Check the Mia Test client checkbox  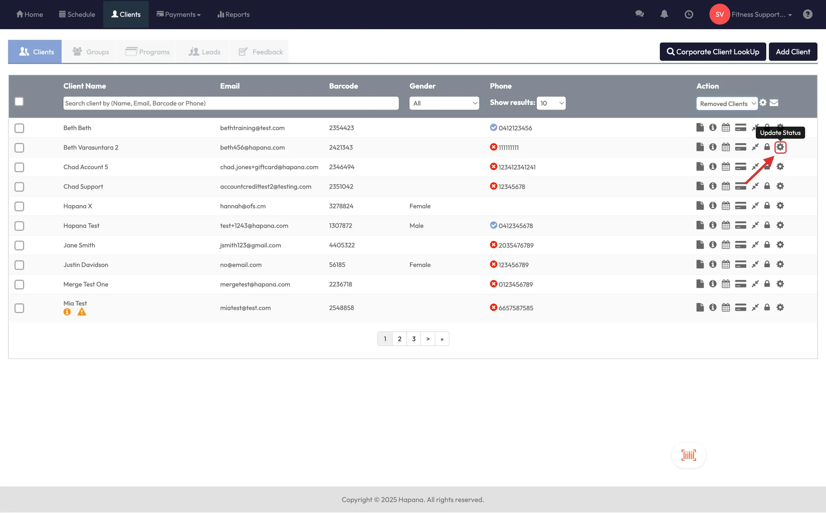click(x=19, y=308)
